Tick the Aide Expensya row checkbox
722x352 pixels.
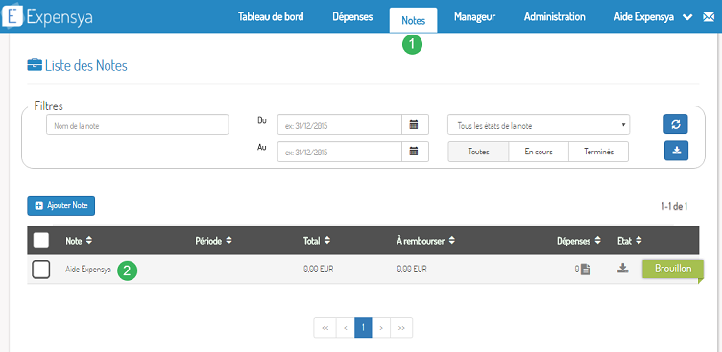pyautogui.click(x=41, y=270)
